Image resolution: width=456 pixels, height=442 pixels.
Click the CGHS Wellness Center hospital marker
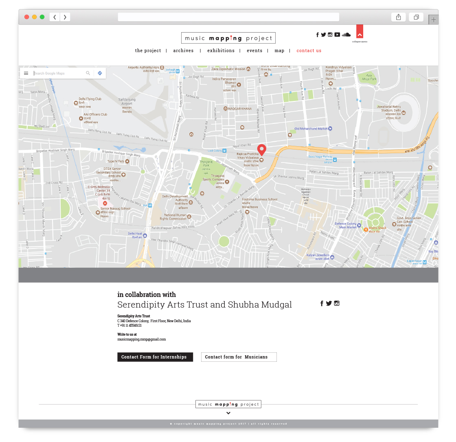pyautogui.click(x=105, y=203)
